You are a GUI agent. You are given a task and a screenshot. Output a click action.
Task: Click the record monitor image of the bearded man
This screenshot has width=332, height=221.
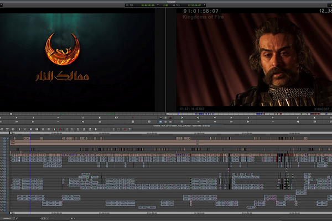[x=254, y=60]
